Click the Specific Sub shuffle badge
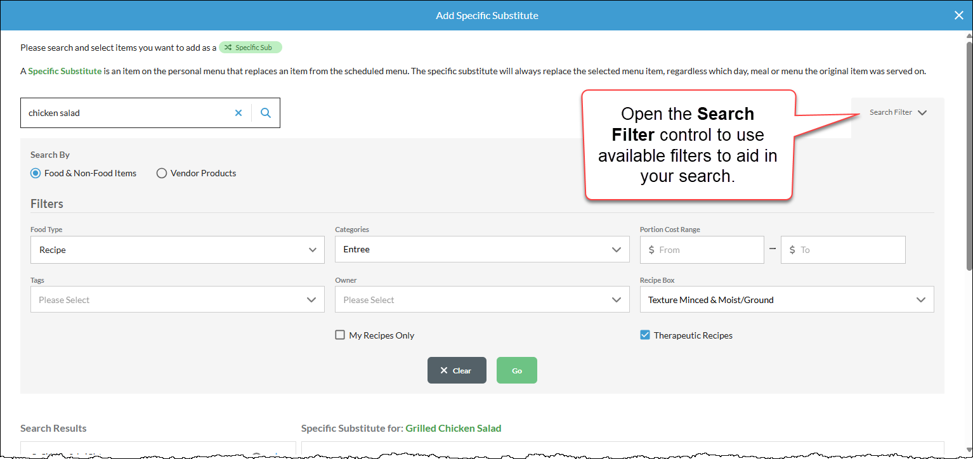 [250, 48]
